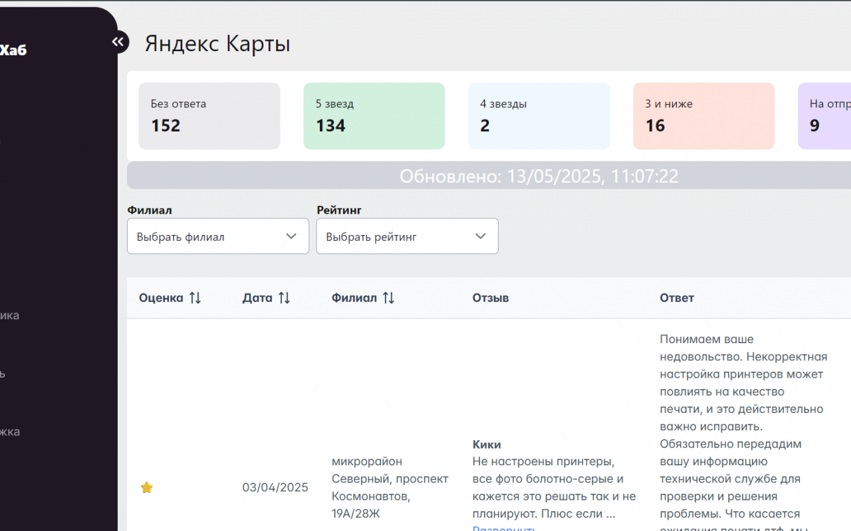The image size is (851, 531).
Task: Sort the table by the Оценка column
Action: click(195, 298)
